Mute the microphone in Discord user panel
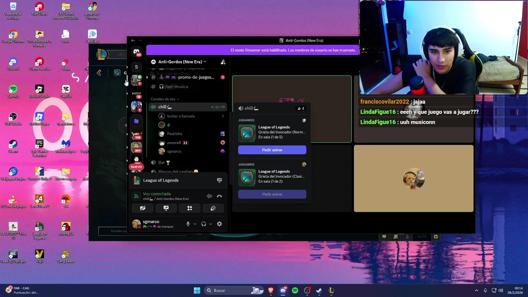The image size is (528, 297). click(x=188, y=224)
